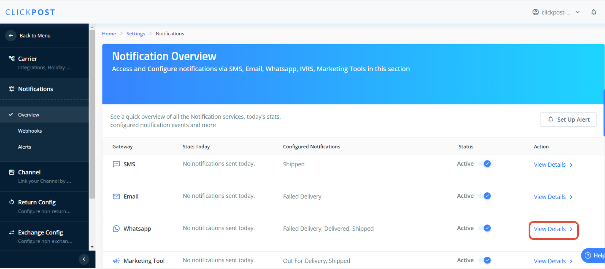Click the Channel store icon
The width and height of the screenshot is (605, 269).
12,172
